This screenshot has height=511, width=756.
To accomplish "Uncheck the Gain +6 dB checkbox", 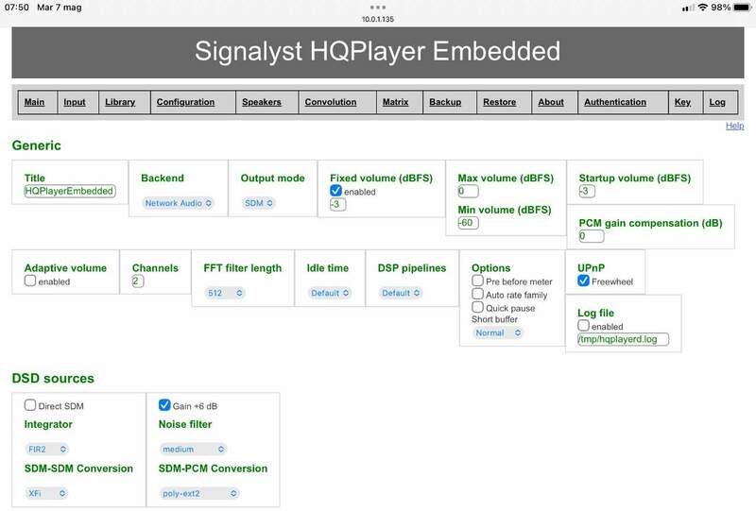I will click(x=164, y=405).
